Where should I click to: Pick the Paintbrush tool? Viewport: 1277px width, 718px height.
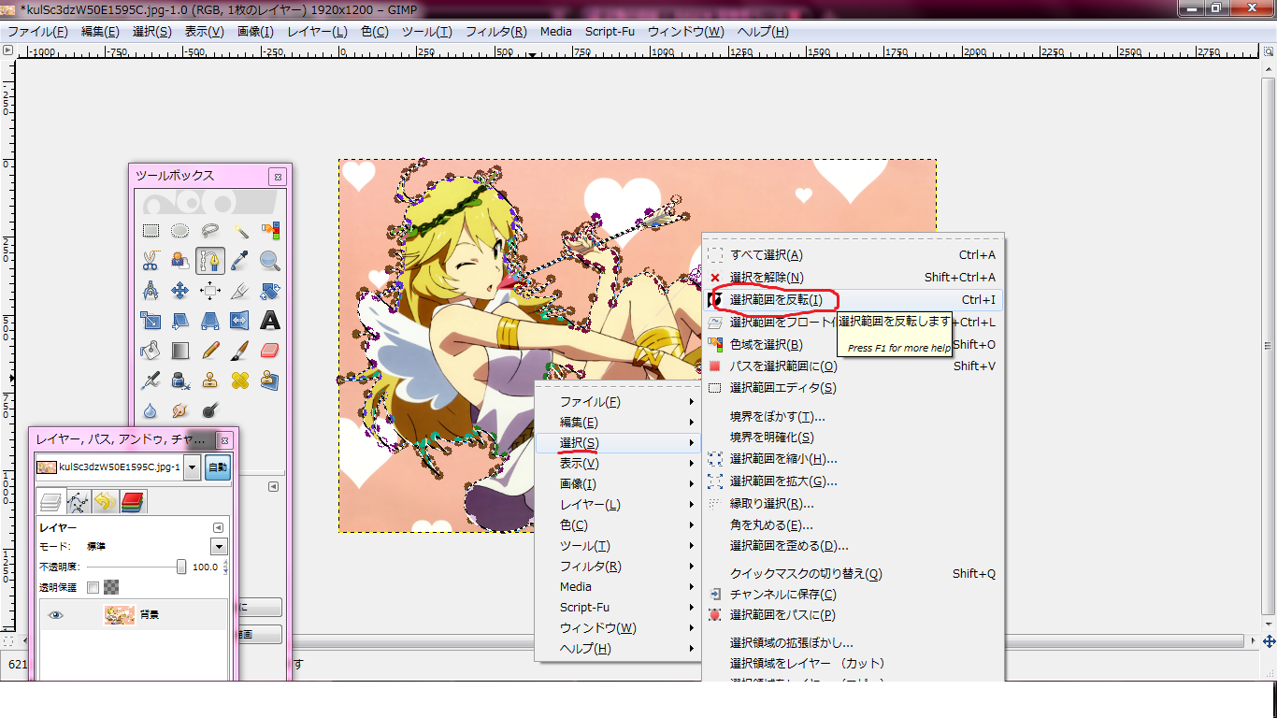point(240,351)
